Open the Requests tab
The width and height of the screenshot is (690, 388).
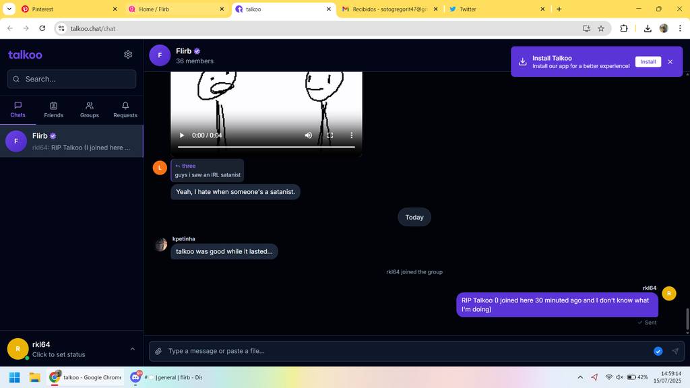point(125,110)
